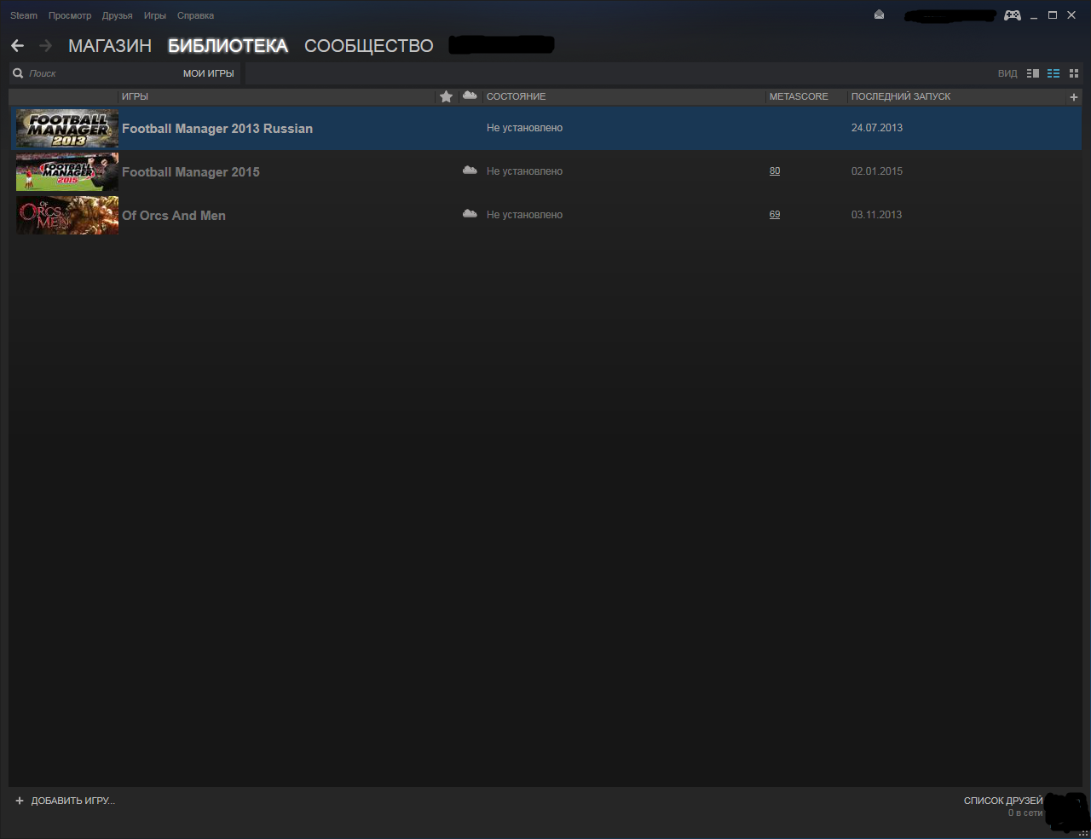
Task: Open the МОИ ИГРЫ filter dropdown
Action: 209,73
